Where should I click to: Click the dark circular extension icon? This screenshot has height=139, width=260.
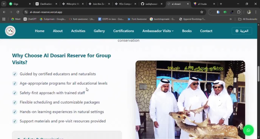tap(211, 12)
